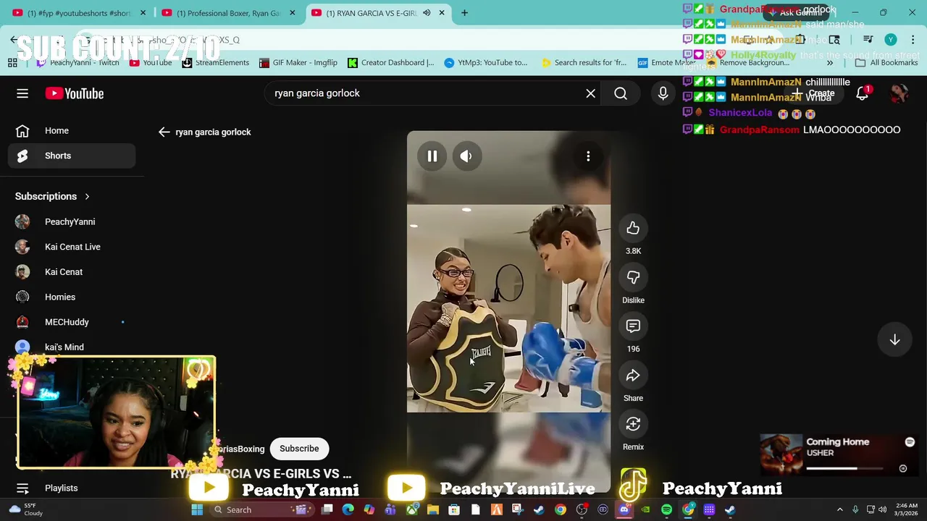Image resolution: width=927 pixels, height=521 pixels.
Task: Mute the Short's volume
Action: (x=466, y=156)
